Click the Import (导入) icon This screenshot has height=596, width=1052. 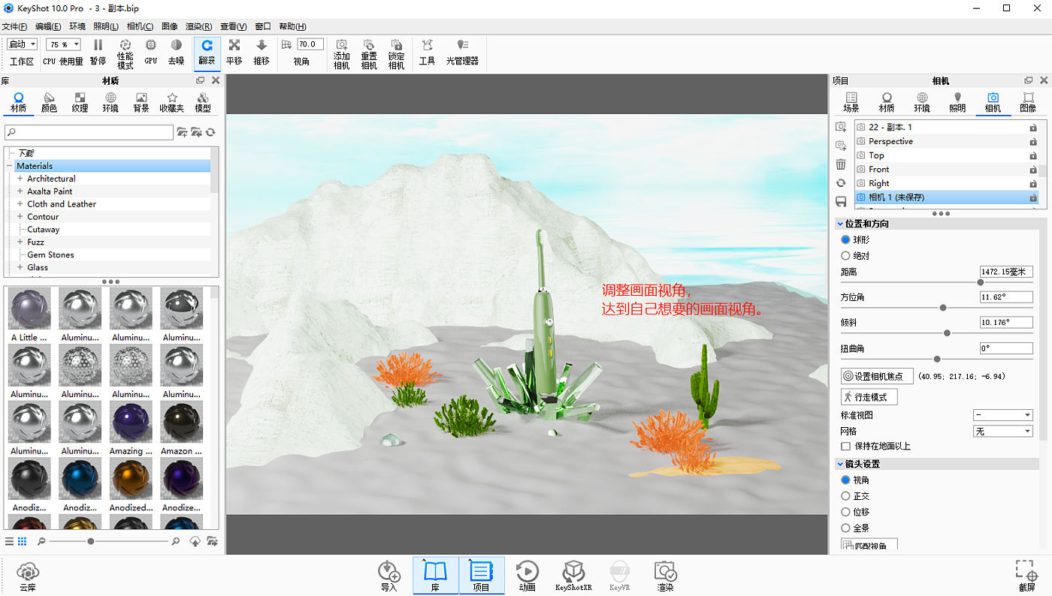pos(388,576)
